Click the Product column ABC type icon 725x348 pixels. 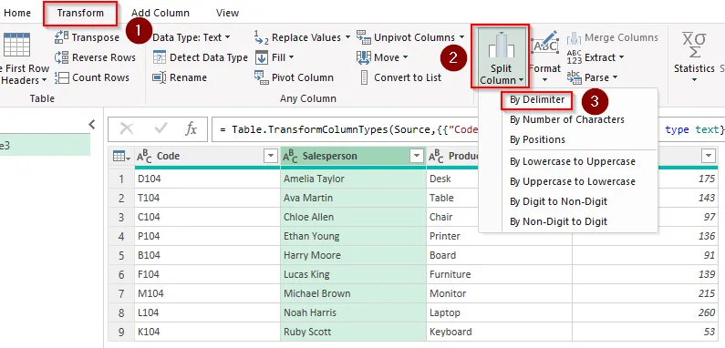pyautogui.click(x=436, y=157)
